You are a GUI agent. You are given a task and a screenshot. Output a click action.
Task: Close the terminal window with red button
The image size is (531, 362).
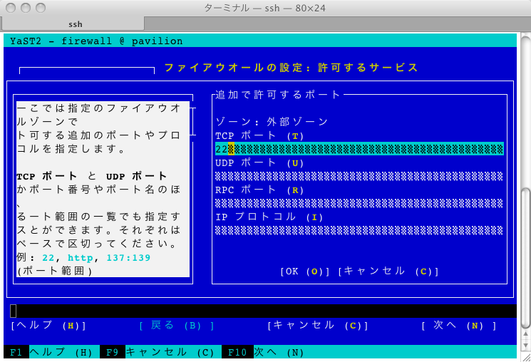tap(11, 9)
